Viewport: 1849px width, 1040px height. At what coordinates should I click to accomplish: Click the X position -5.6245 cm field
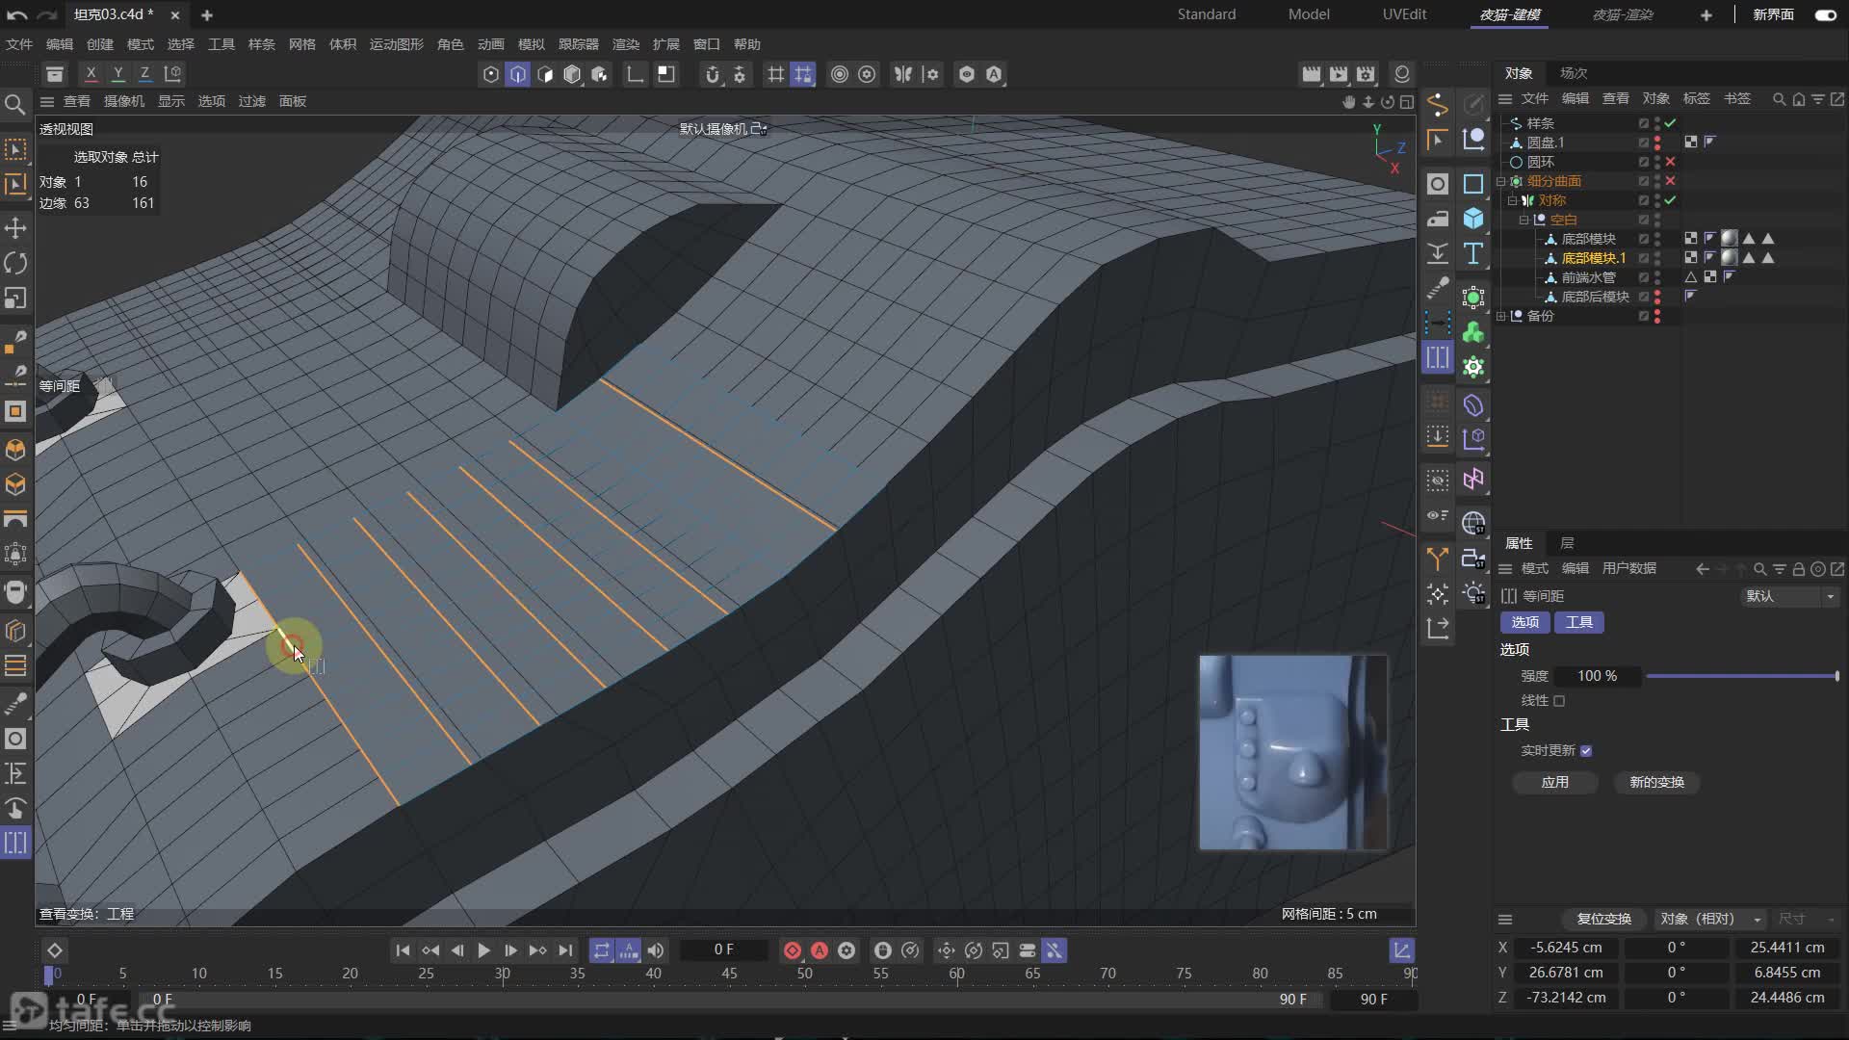(x=1566, y=948)
